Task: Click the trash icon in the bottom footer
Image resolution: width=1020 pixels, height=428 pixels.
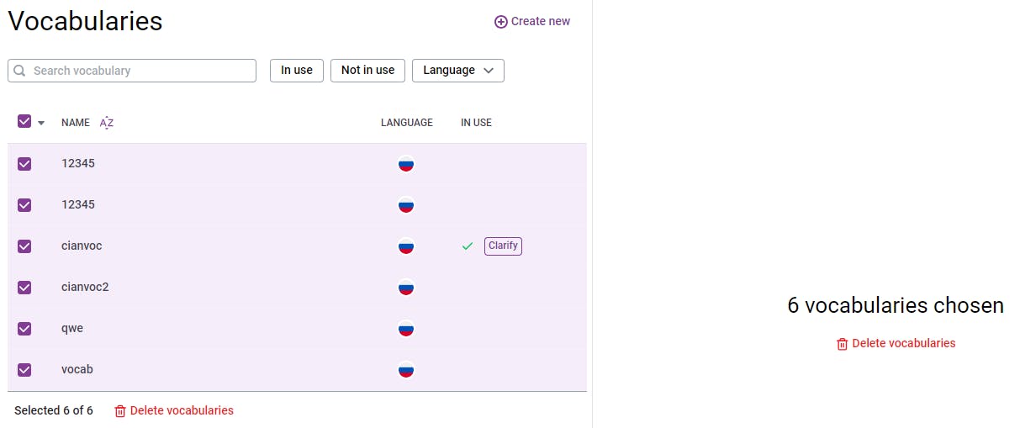Action: coord(120,411)
